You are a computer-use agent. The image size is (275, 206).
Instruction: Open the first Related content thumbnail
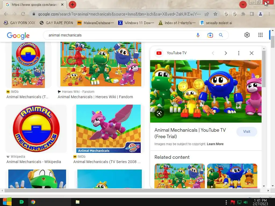click(180, 176)
